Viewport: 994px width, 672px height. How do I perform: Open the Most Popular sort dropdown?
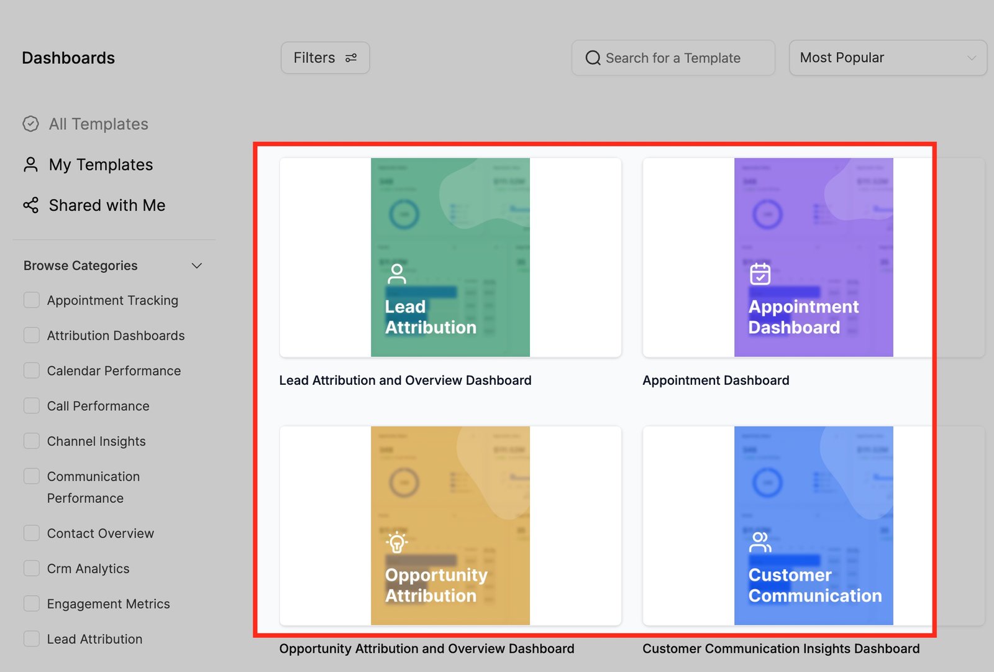point(887,58)
